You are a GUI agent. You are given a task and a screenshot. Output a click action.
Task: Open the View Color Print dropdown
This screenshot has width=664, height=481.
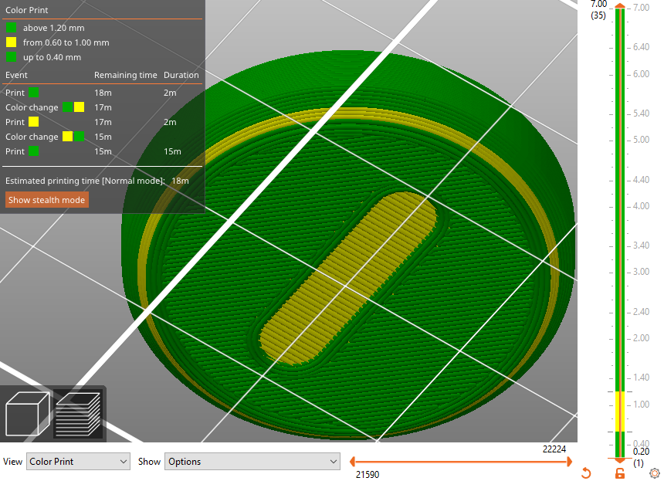[x=78, y=462]
